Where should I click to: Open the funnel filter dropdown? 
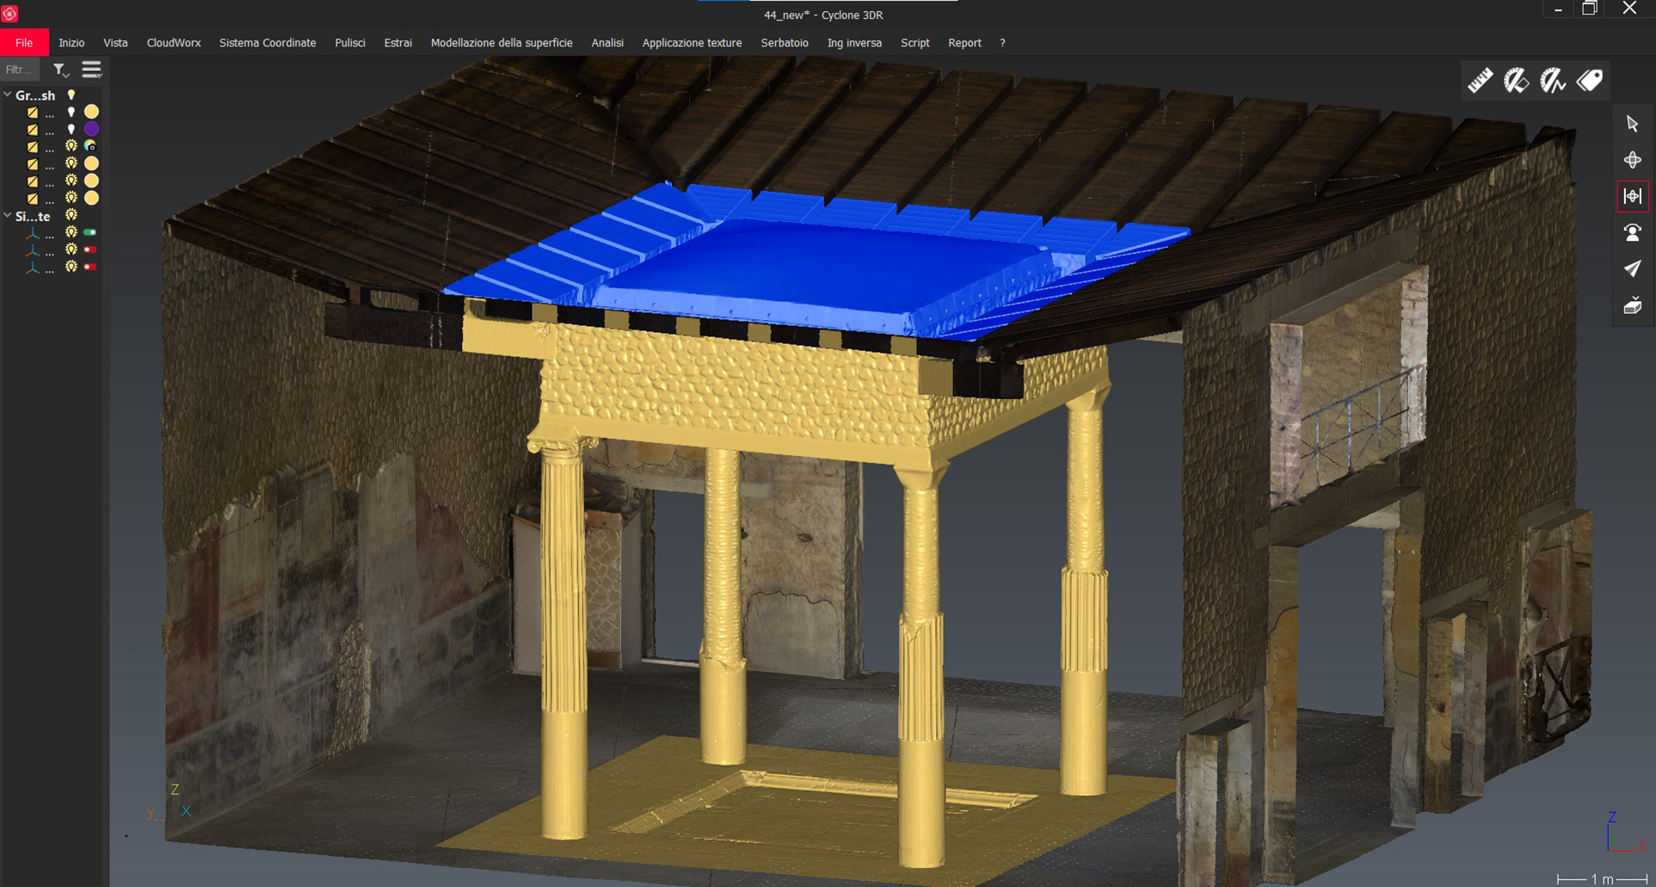(59, 70)
